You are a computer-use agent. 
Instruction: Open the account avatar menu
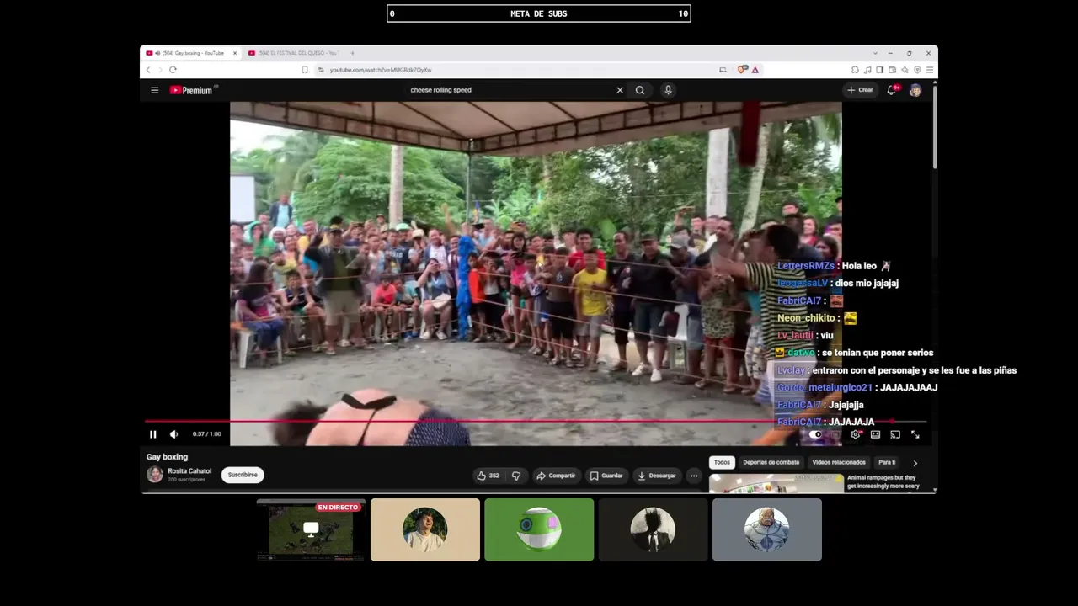915,90
